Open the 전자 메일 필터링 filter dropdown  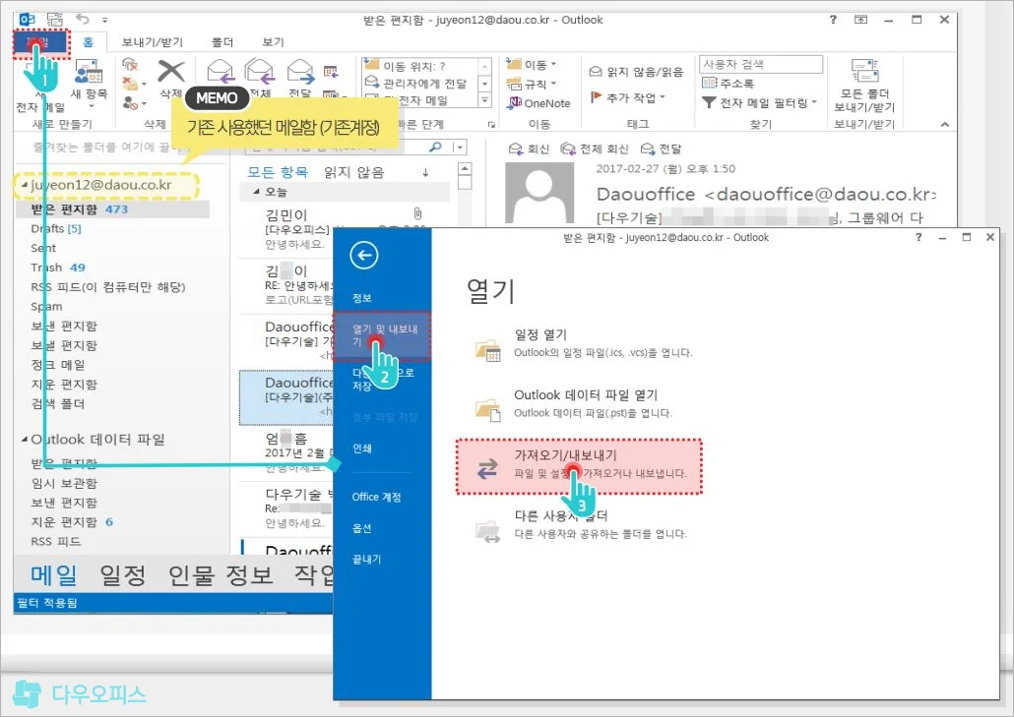[760, 102]
